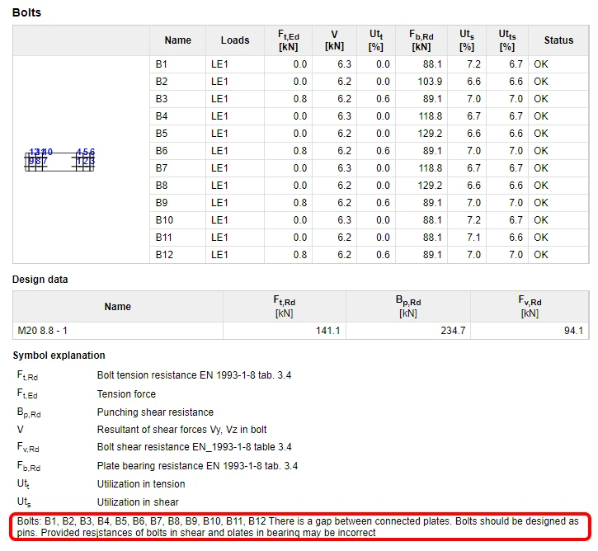Click the Bolts section heading
Screen dimensions: 598x551
click(x=26, y=12)
